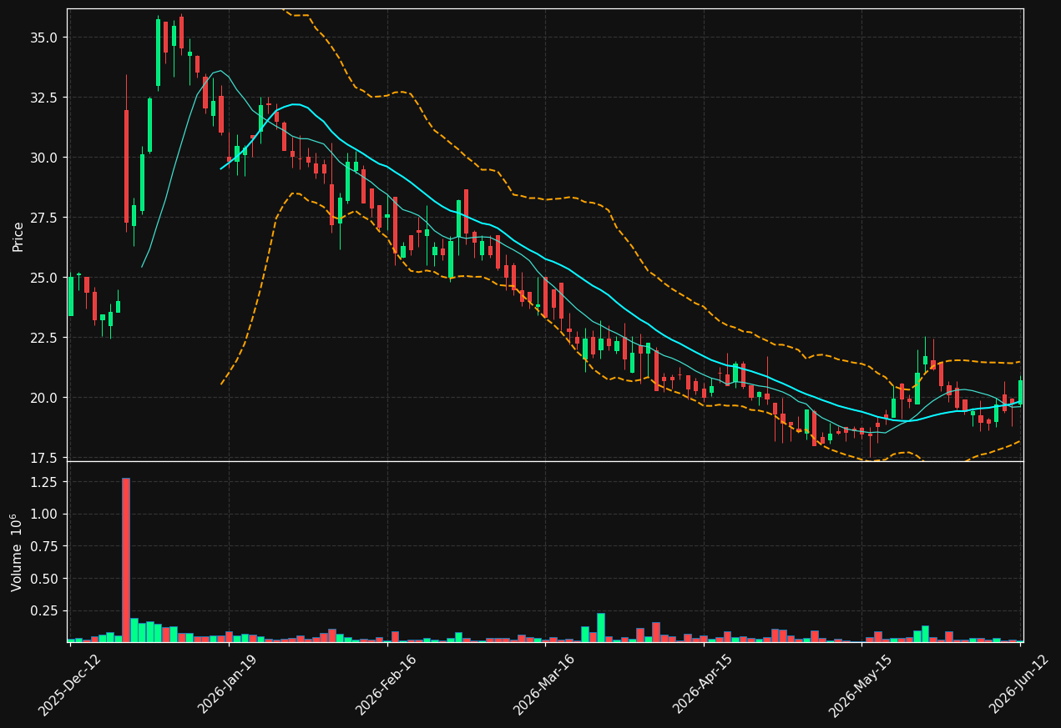Select the 20.0 price tick label
This screenshot has width=1061, height=728.
point(46,398)
